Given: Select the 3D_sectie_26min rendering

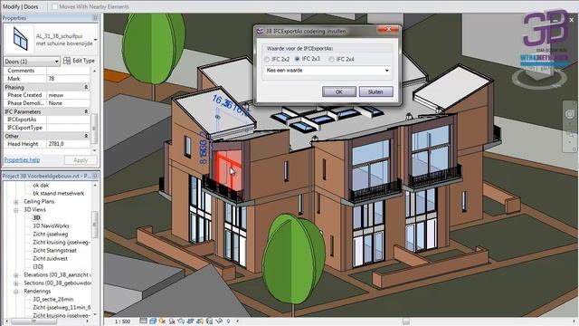Looking at the screenshot, I should click(x=53, y=299).
